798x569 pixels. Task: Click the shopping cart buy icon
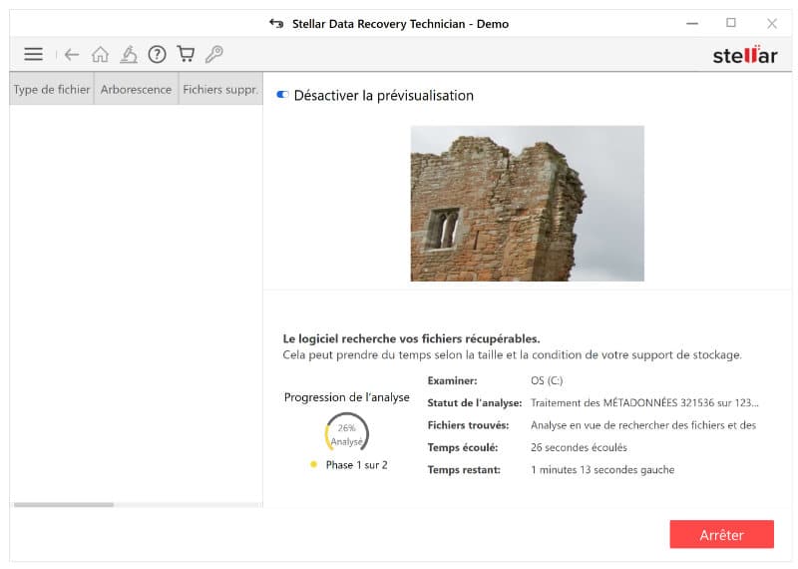tap(186, 55)
